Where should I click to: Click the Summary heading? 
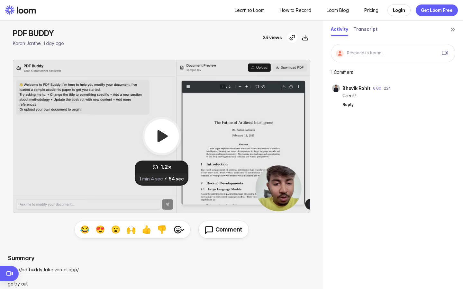point(21,258)
